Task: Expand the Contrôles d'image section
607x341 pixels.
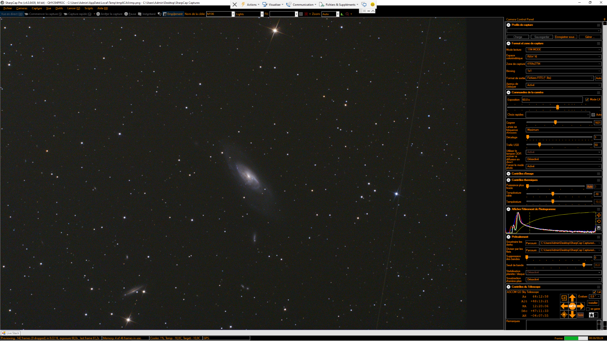Action: 508,174
